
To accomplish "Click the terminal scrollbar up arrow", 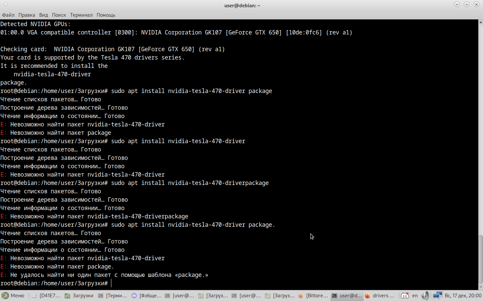I will click(x=481, y=22).
